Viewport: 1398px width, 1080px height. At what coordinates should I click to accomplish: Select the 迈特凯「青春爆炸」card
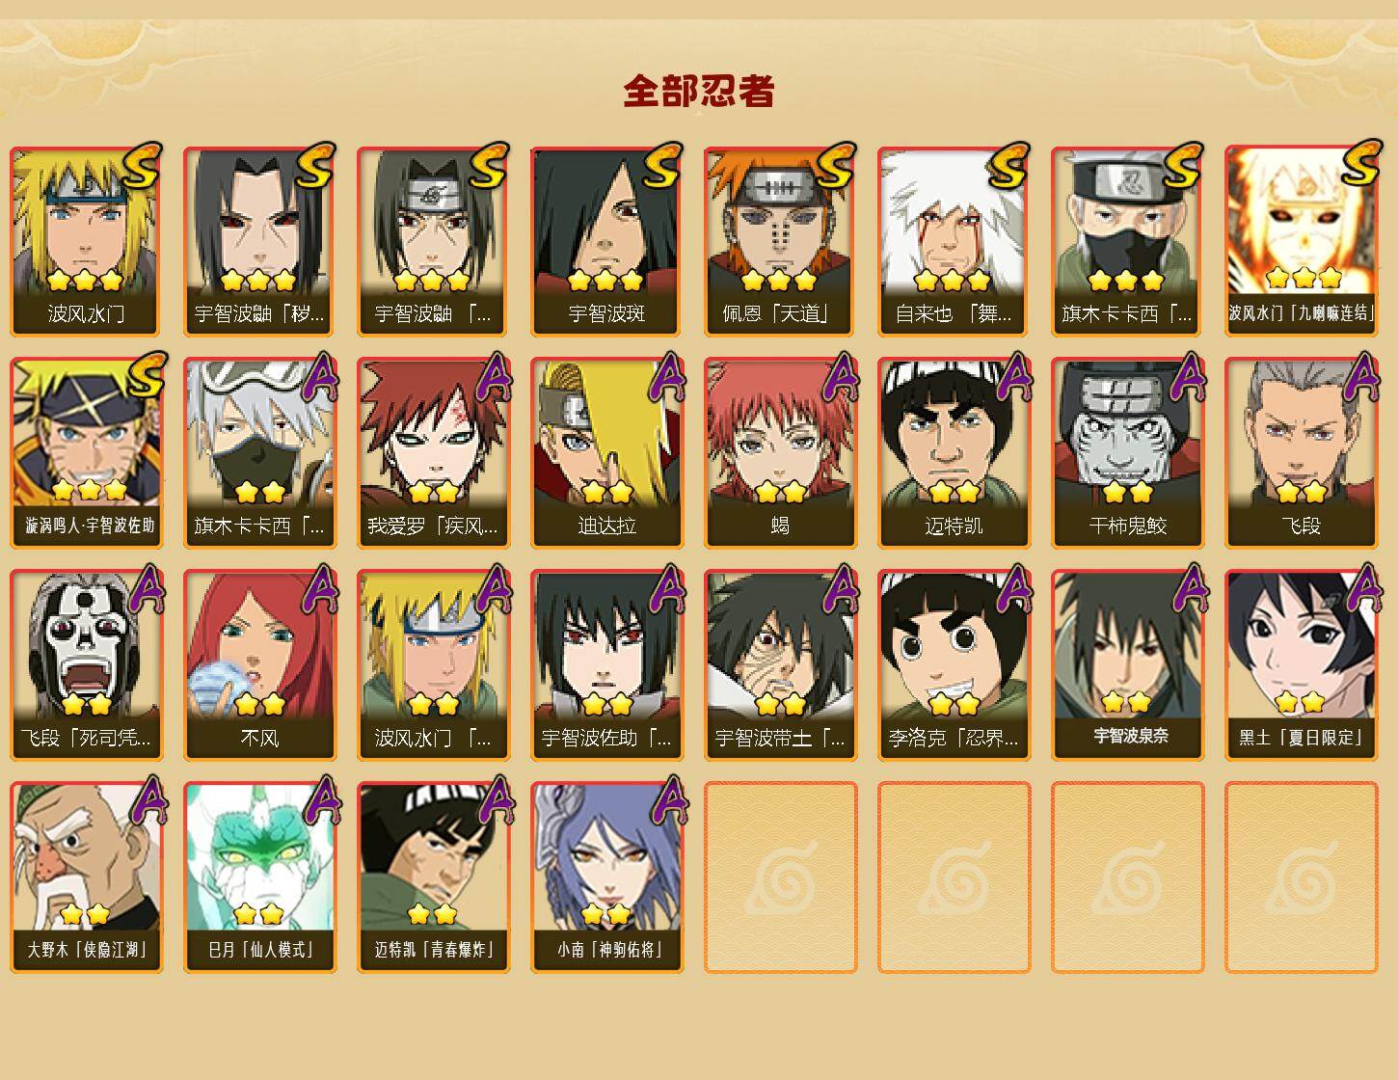click(x=433, y=877)
